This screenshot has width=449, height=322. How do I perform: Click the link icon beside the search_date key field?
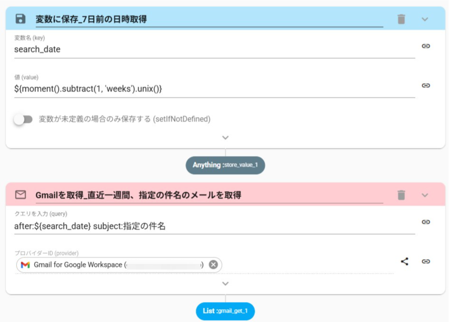tap(426, 46)
